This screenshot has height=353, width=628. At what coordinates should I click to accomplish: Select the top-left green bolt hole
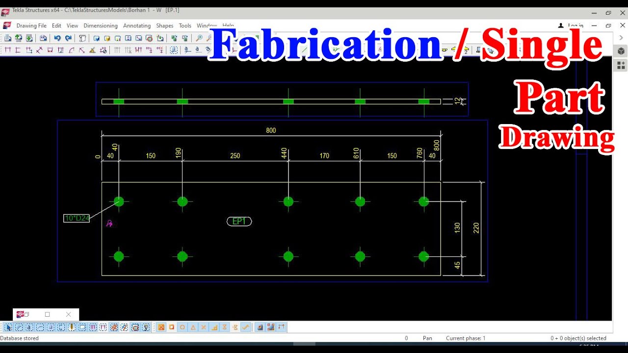pyautogui.click(x=119, y=201)
